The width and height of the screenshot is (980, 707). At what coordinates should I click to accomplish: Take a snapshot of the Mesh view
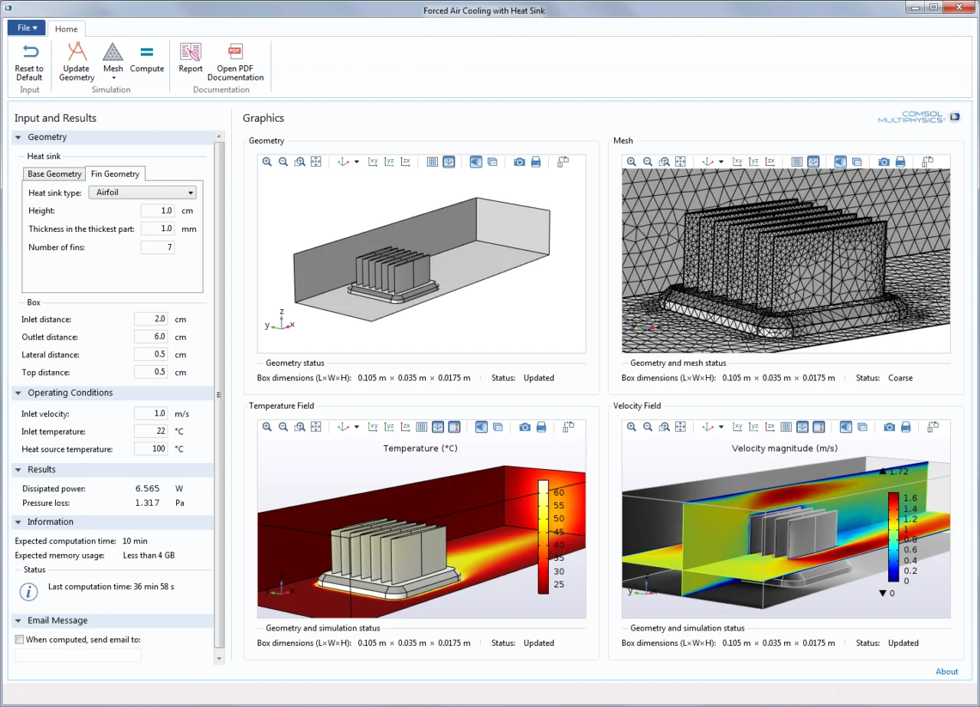click(x=884, y=162)
